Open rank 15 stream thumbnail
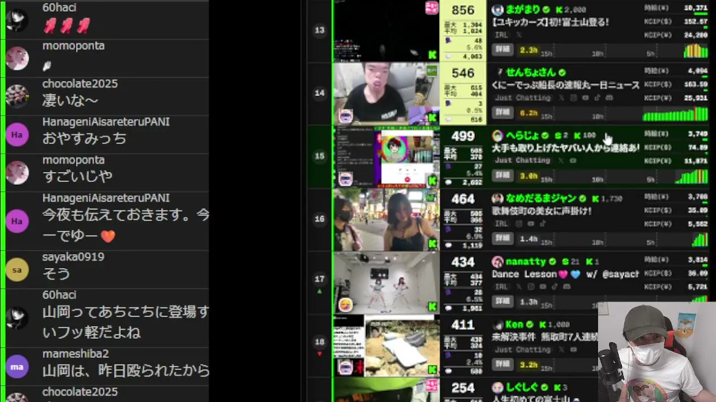This screenshot has width=716, height=402. [386, 156]
